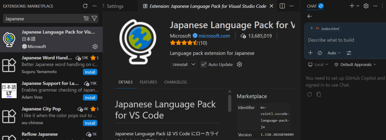Image resolution: width=386 pixels, height=140 pixels.
Task: Click the Japanese Support LT extension icon
Action: point(9,91)
